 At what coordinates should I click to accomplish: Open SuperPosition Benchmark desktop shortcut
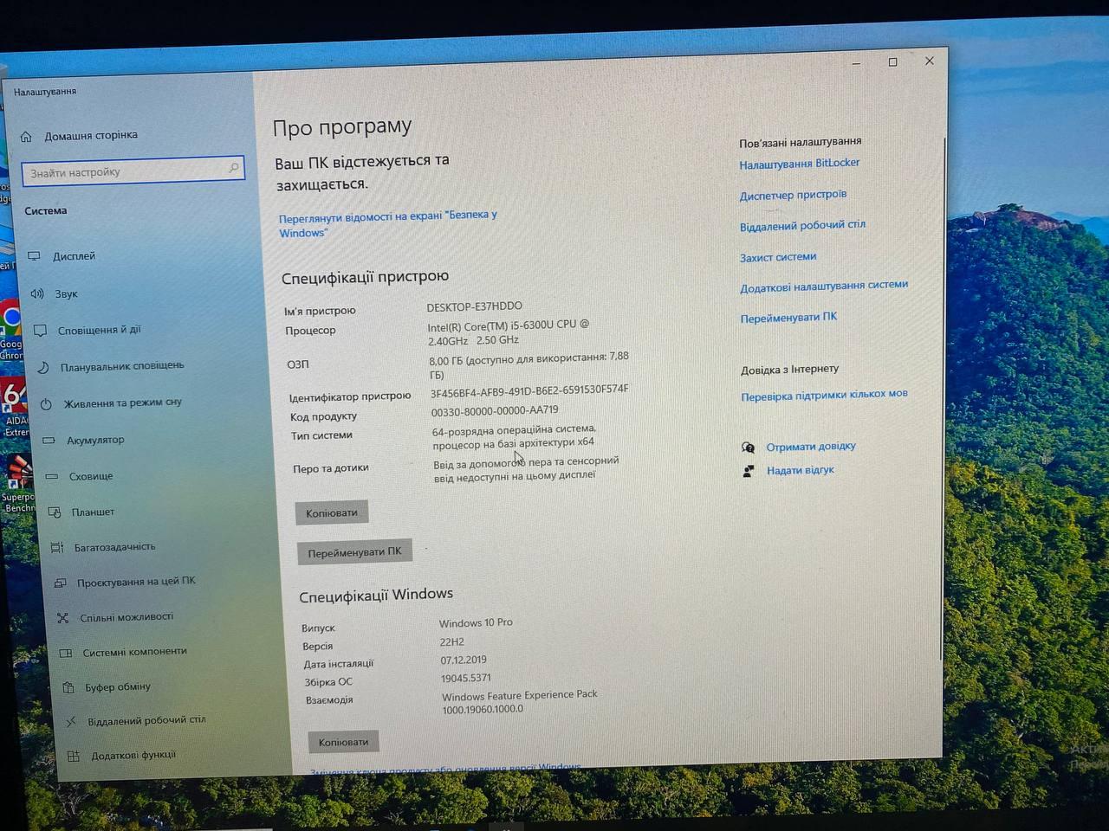[17, 485]
